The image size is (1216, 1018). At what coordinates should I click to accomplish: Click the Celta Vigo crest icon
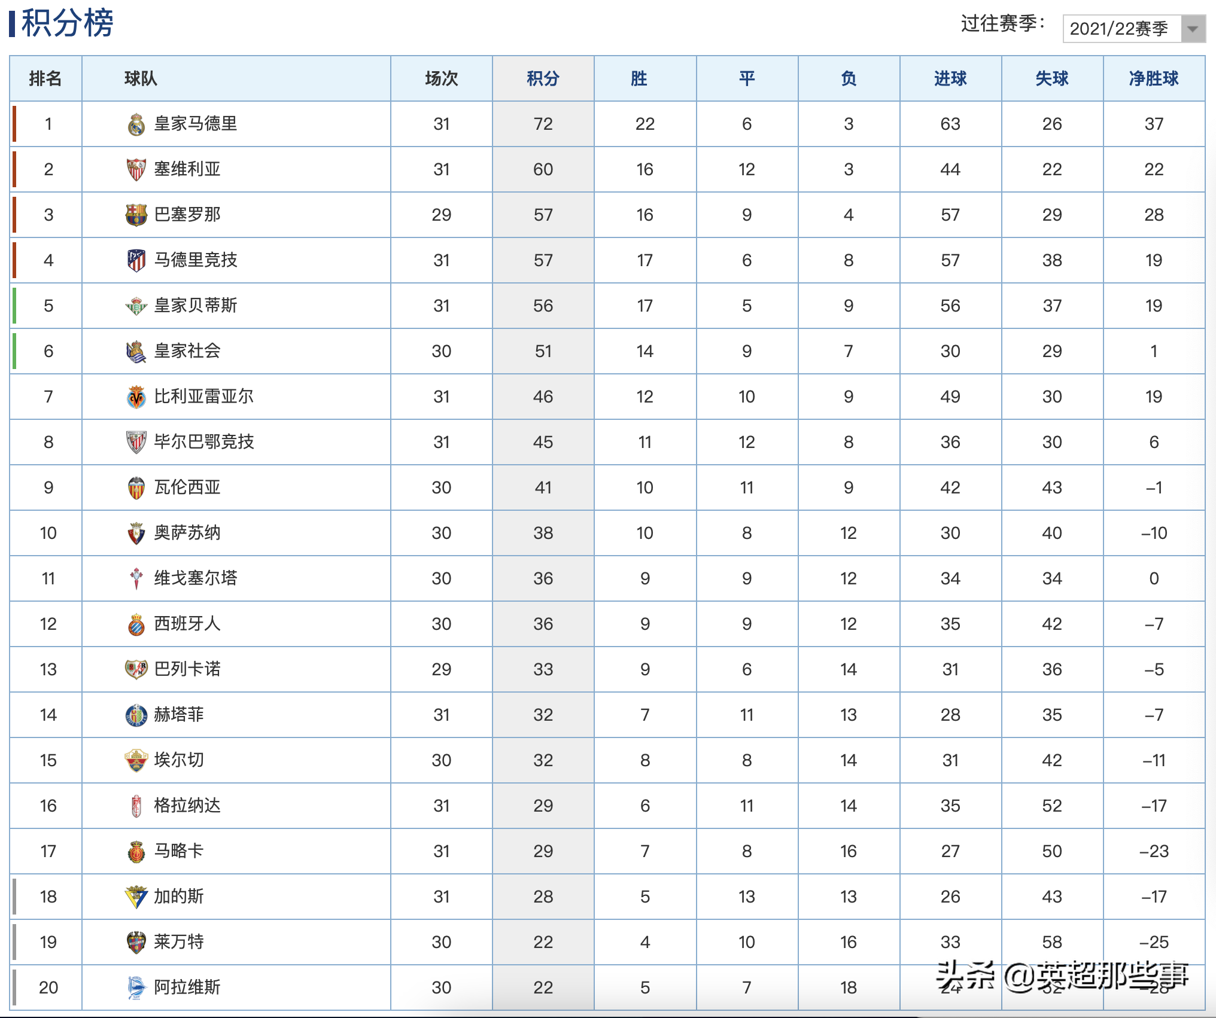coord(136,579)
